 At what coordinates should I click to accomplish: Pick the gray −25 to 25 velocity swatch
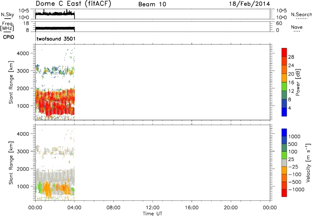point(284,163)
